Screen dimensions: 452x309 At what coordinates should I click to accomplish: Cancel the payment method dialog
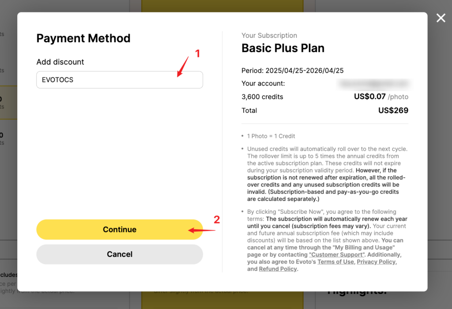point(120,254)
